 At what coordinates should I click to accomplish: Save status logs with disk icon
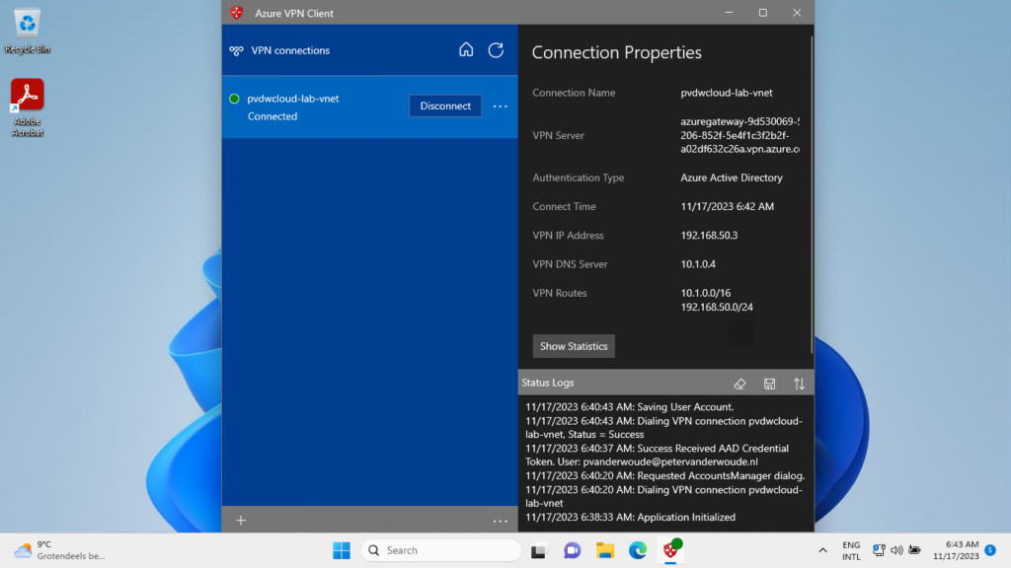pyautogui.click(x=770, y=384)
